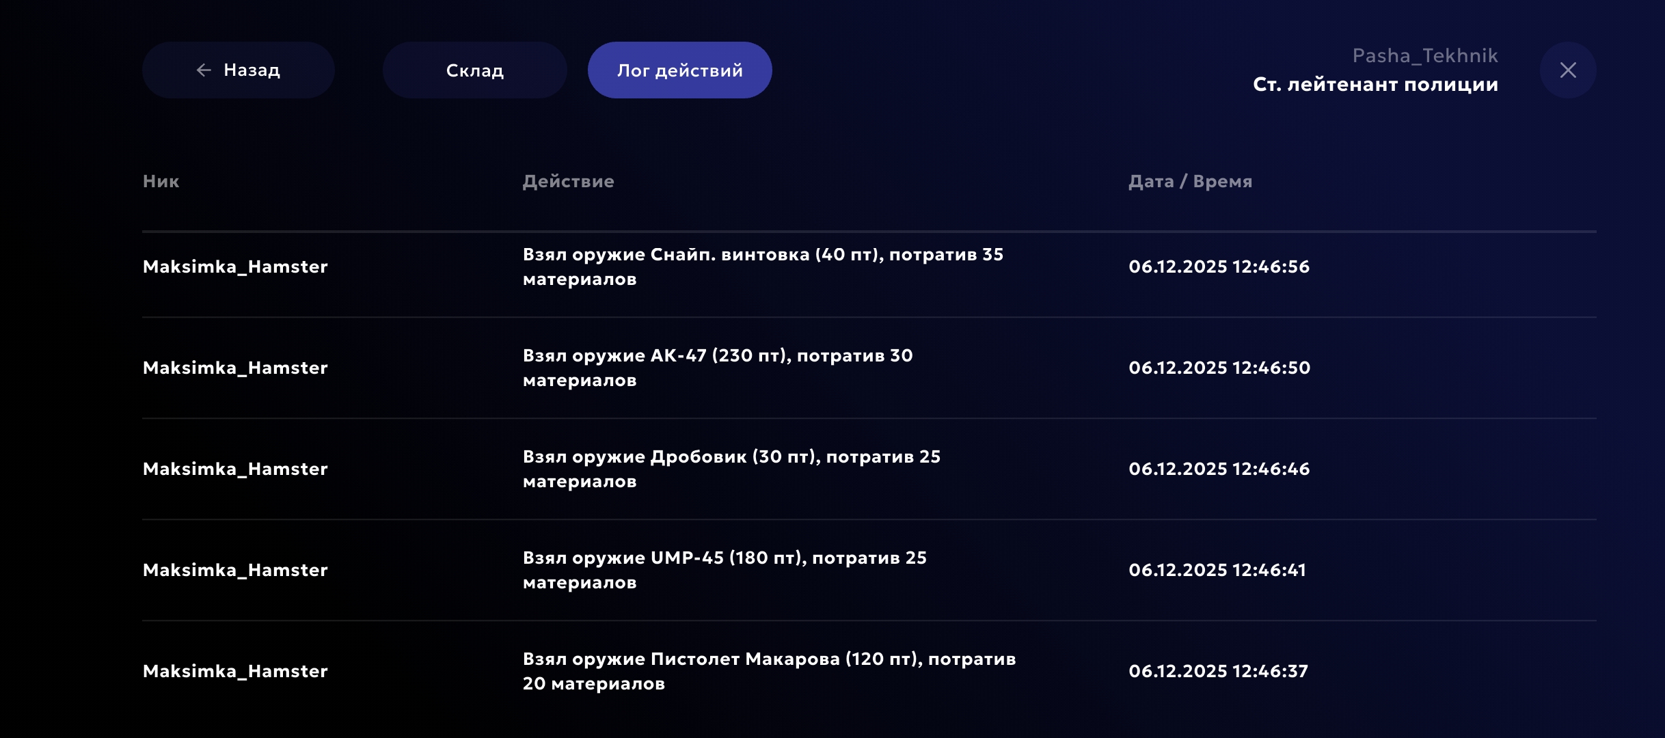Open the Лог действий tab
1665x738 pixels.
coord(679,70)
